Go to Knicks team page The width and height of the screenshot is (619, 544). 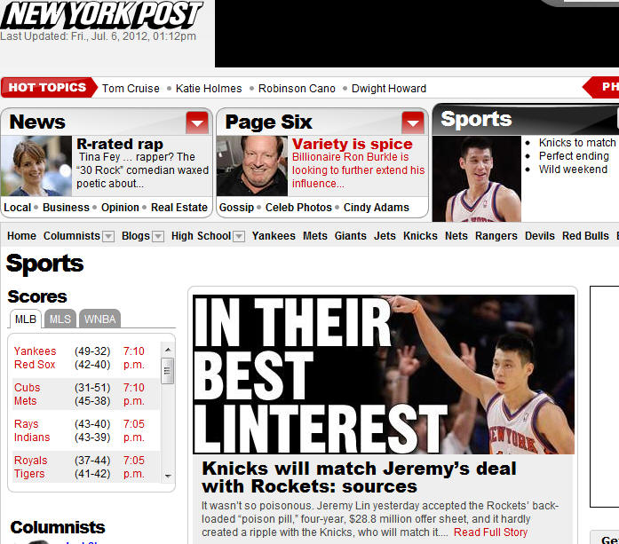coord(420,236)
